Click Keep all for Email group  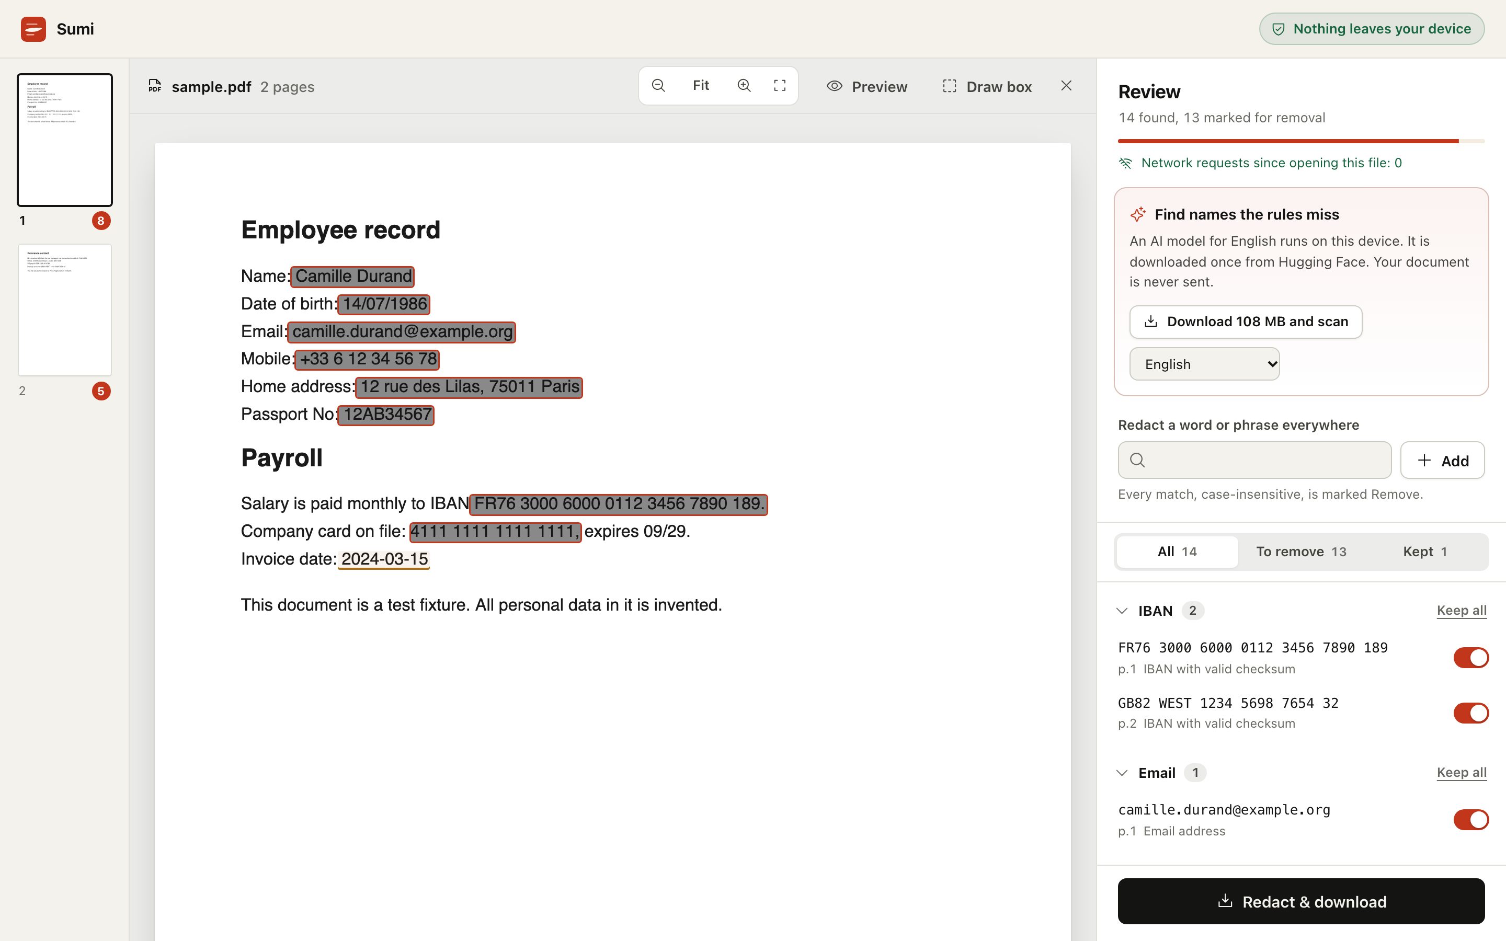[1461, 772]
